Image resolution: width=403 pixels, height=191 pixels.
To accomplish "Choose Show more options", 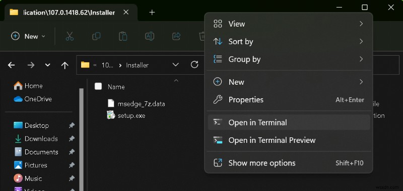I will [288, 163].
